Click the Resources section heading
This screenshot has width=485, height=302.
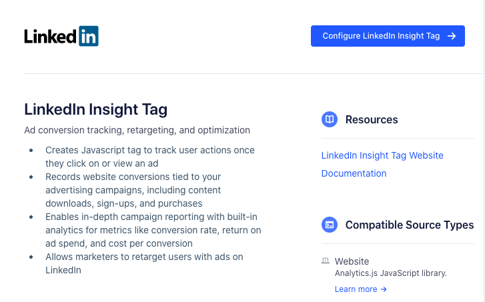tap(372, 120)
